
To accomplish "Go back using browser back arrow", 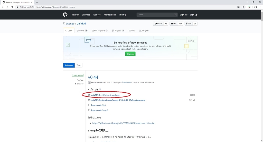I will coord(3,7).
